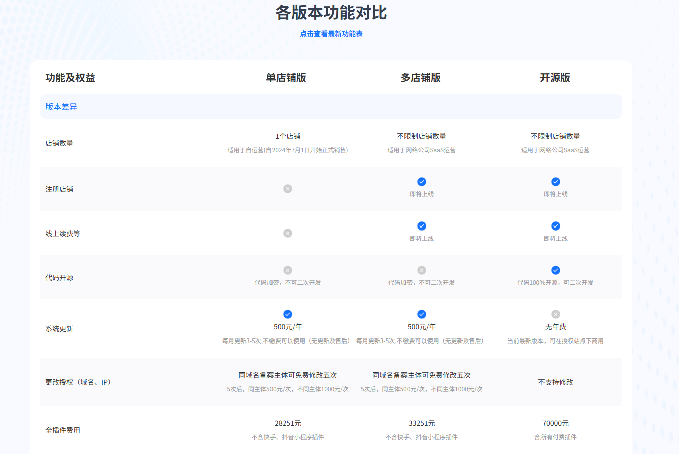The width and height of the screenshot is (679, 454).
Task: Click the 店铺数量 row label
Action: click(x=59, y=143)
